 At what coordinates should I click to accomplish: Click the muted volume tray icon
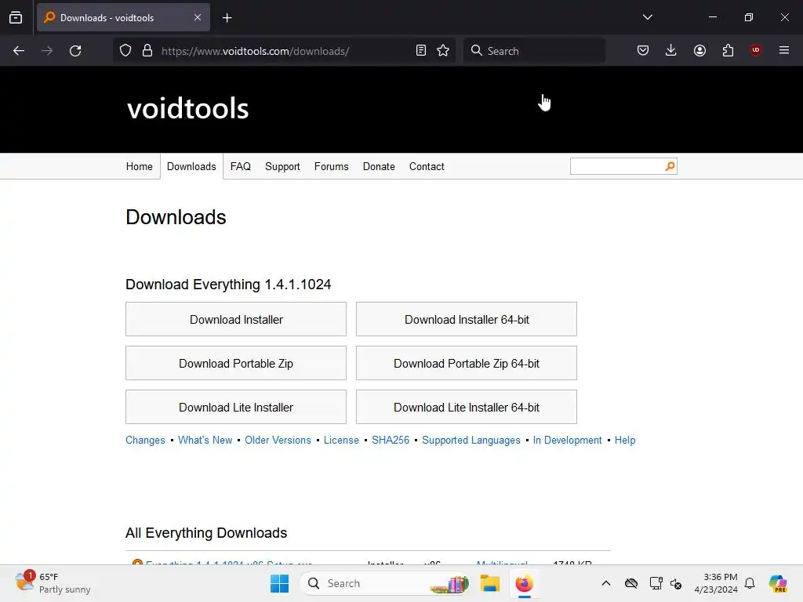click(676, 583)
